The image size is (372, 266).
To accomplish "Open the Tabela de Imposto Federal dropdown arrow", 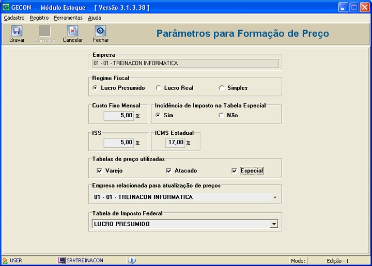I will click(x=274, y=224).
